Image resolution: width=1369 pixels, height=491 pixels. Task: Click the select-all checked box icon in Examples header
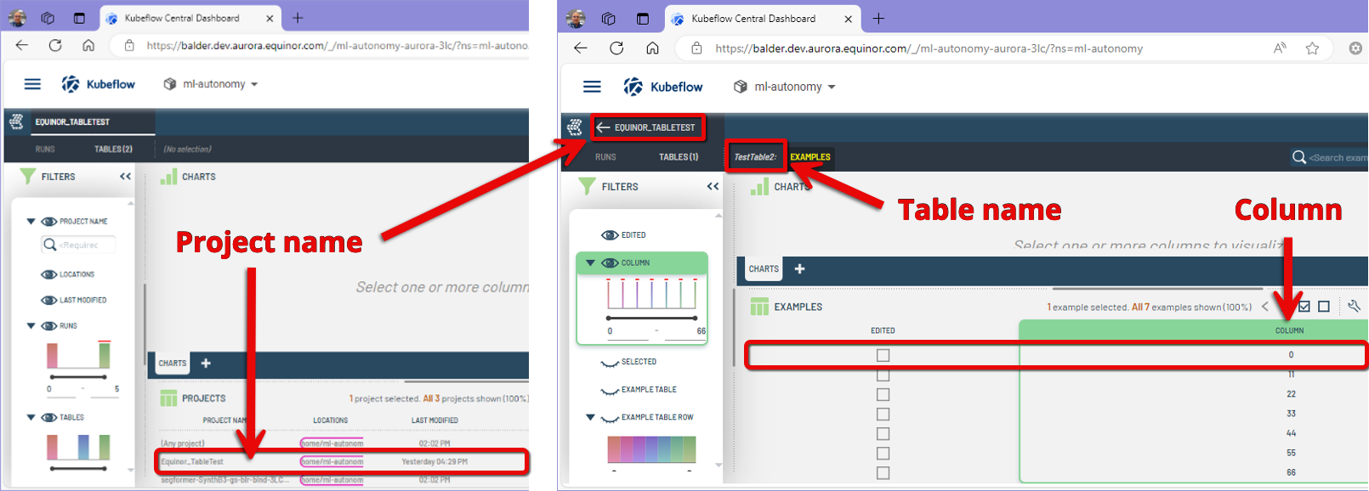(1304, 307)
